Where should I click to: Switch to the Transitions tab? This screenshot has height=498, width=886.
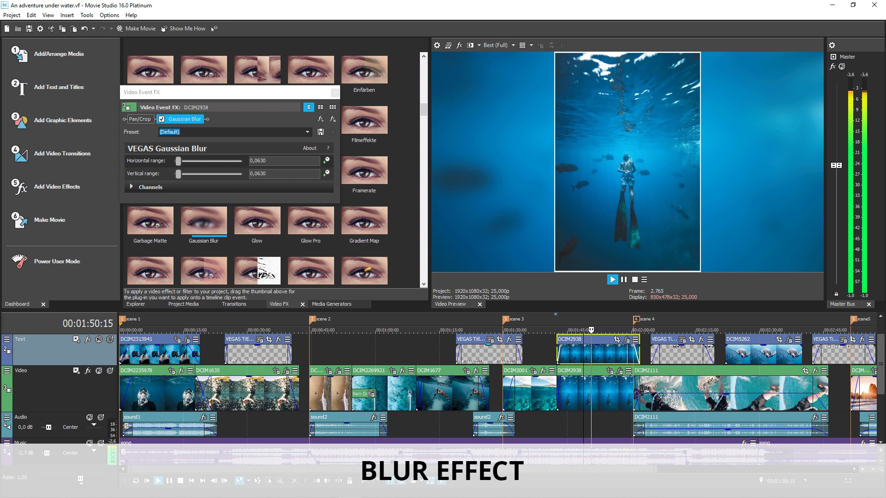(234, 304)
